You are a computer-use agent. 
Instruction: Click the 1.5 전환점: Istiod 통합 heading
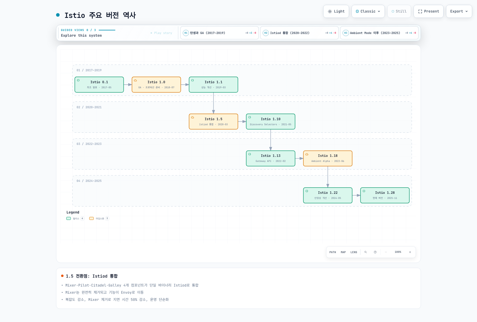click(x=92, y=276)
